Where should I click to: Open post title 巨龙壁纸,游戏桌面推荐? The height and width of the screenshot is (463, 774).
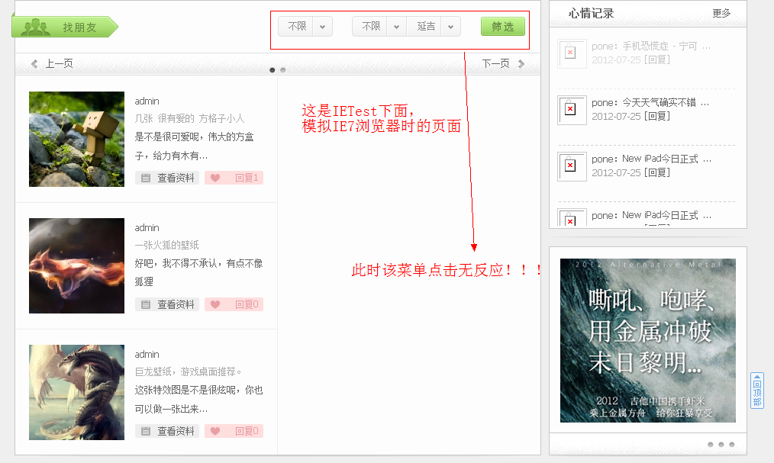(x=188, y=371)
